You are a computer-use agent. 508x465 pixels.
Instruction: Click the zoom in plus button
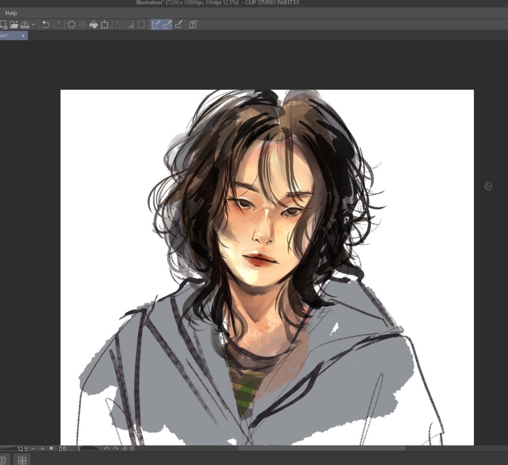tap(43, 448)
